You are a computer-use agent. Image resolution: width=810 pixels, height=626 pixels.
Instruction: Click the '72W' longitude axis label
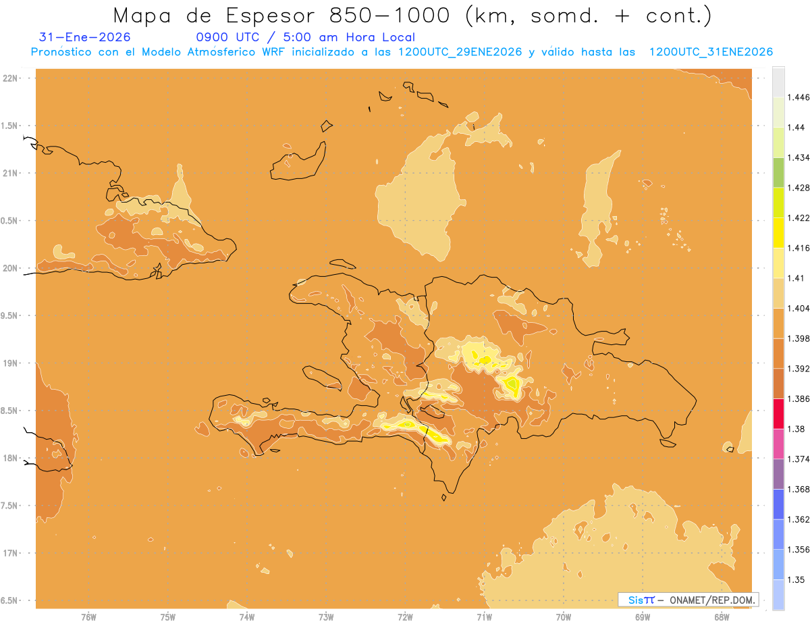coord(405,617)
